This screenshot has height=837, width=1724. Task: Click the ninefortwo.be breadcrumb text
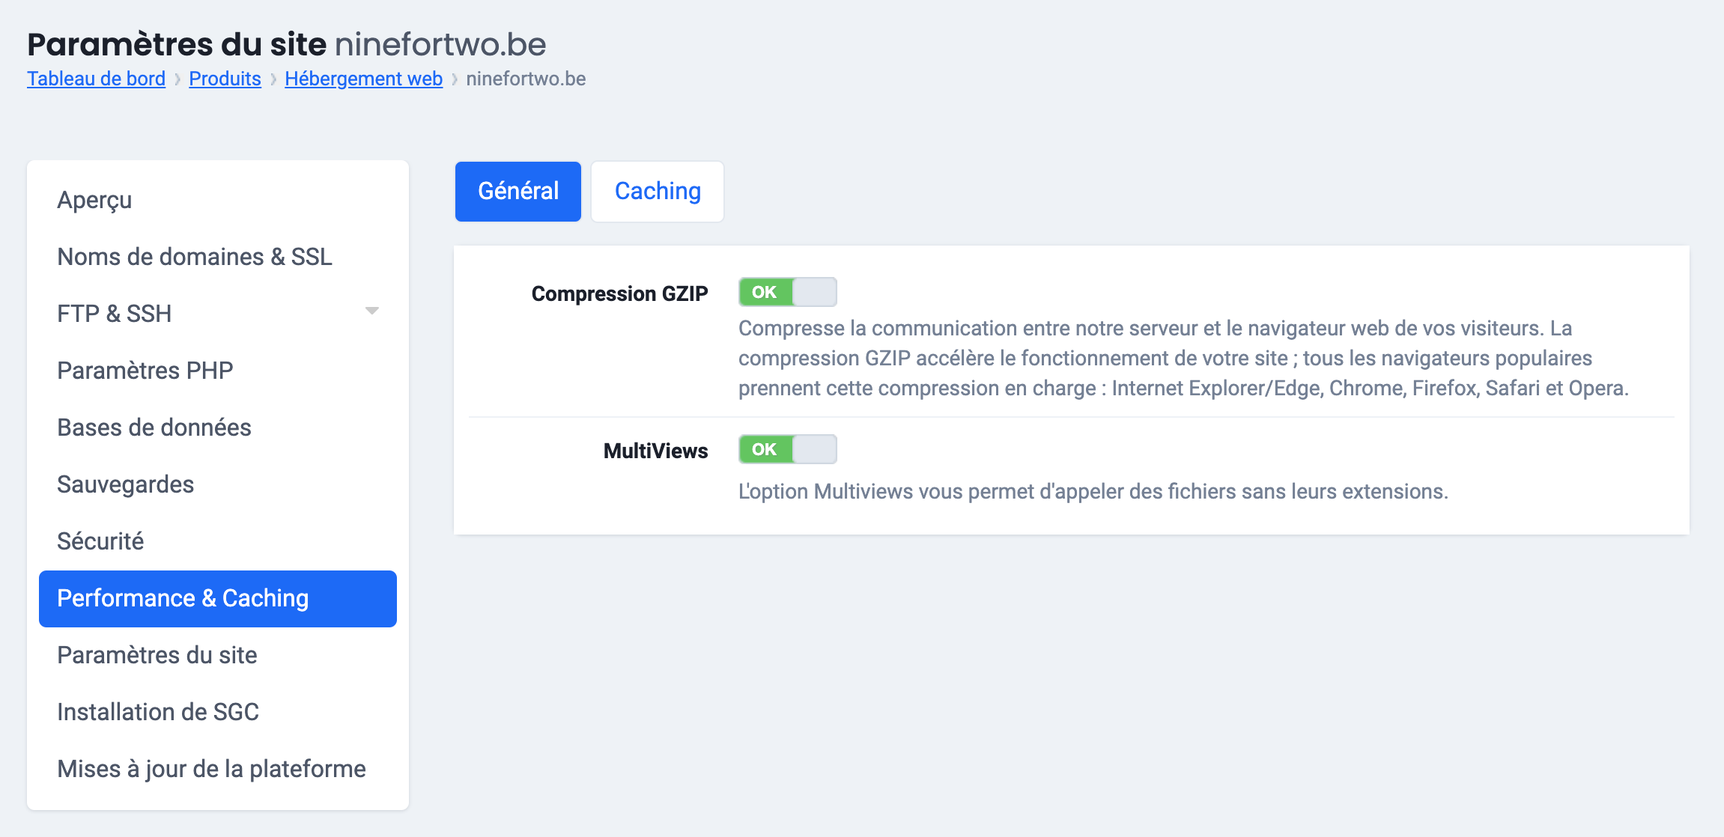(526, 79)
